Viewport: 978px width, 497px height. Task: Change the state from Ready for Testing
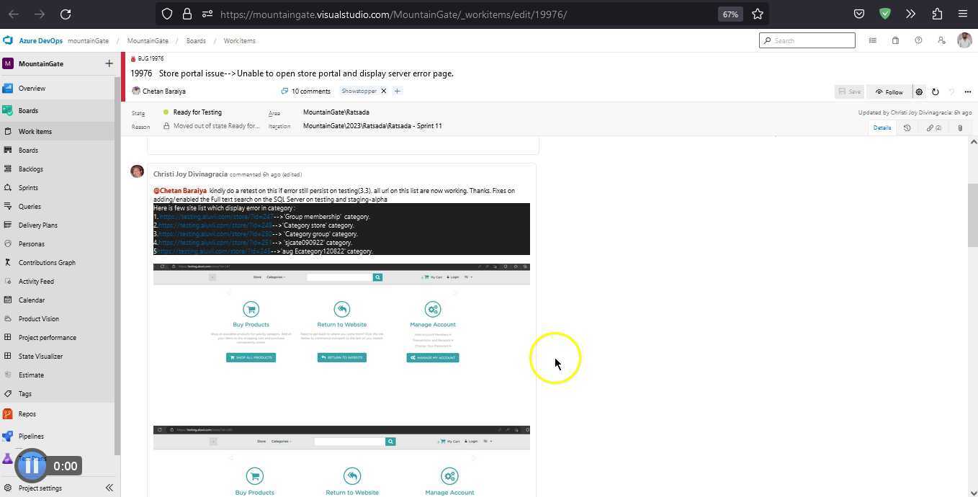(x=197, y=112)
